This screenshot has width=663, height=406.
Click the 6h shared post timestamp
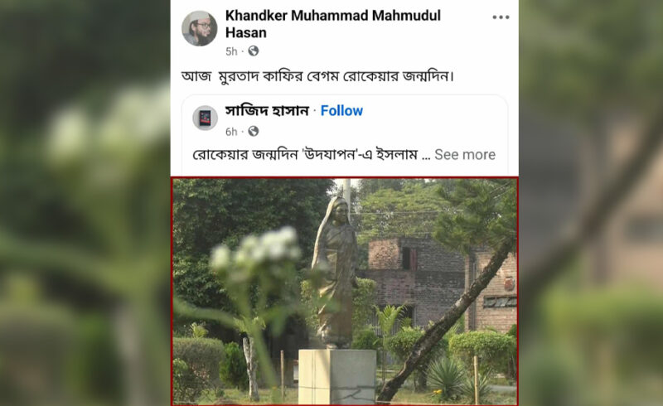pyautogui.click(x=231, y=132)
